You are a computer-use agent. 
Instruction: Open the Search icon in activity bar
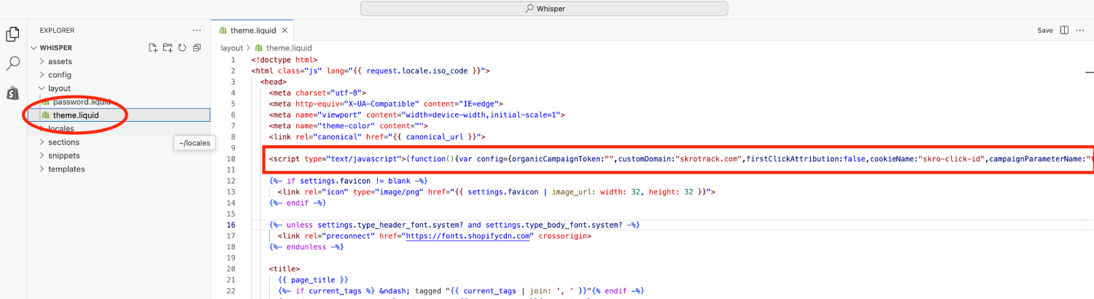click(x=12, y=63)
